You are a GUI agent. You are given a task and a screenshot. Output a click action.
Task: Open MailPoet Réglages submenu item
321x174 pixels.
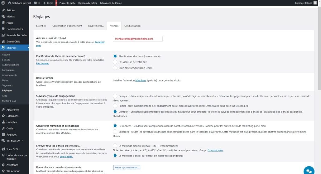click(x=7, y=91)
